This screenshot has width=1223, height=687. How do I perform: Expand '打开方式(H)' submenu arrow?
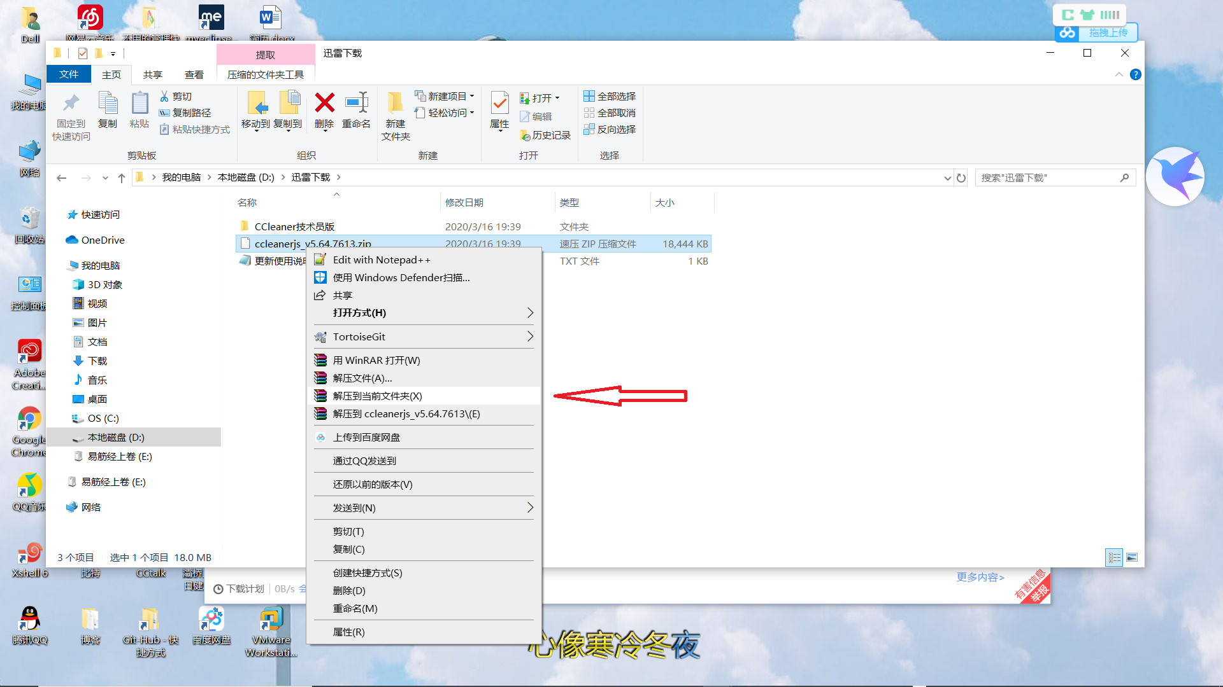[x=529, y=312]
